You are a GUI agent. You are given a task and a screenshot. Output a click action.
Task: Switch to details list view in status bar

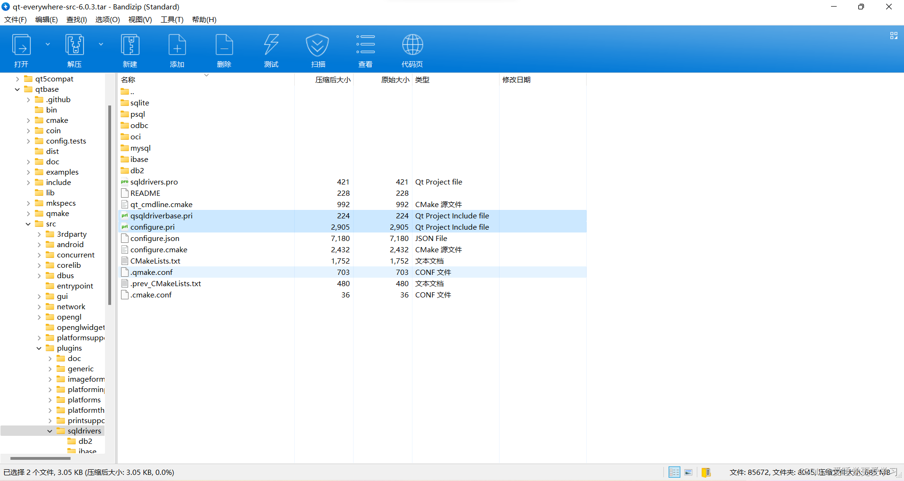[x=674, y=472]
